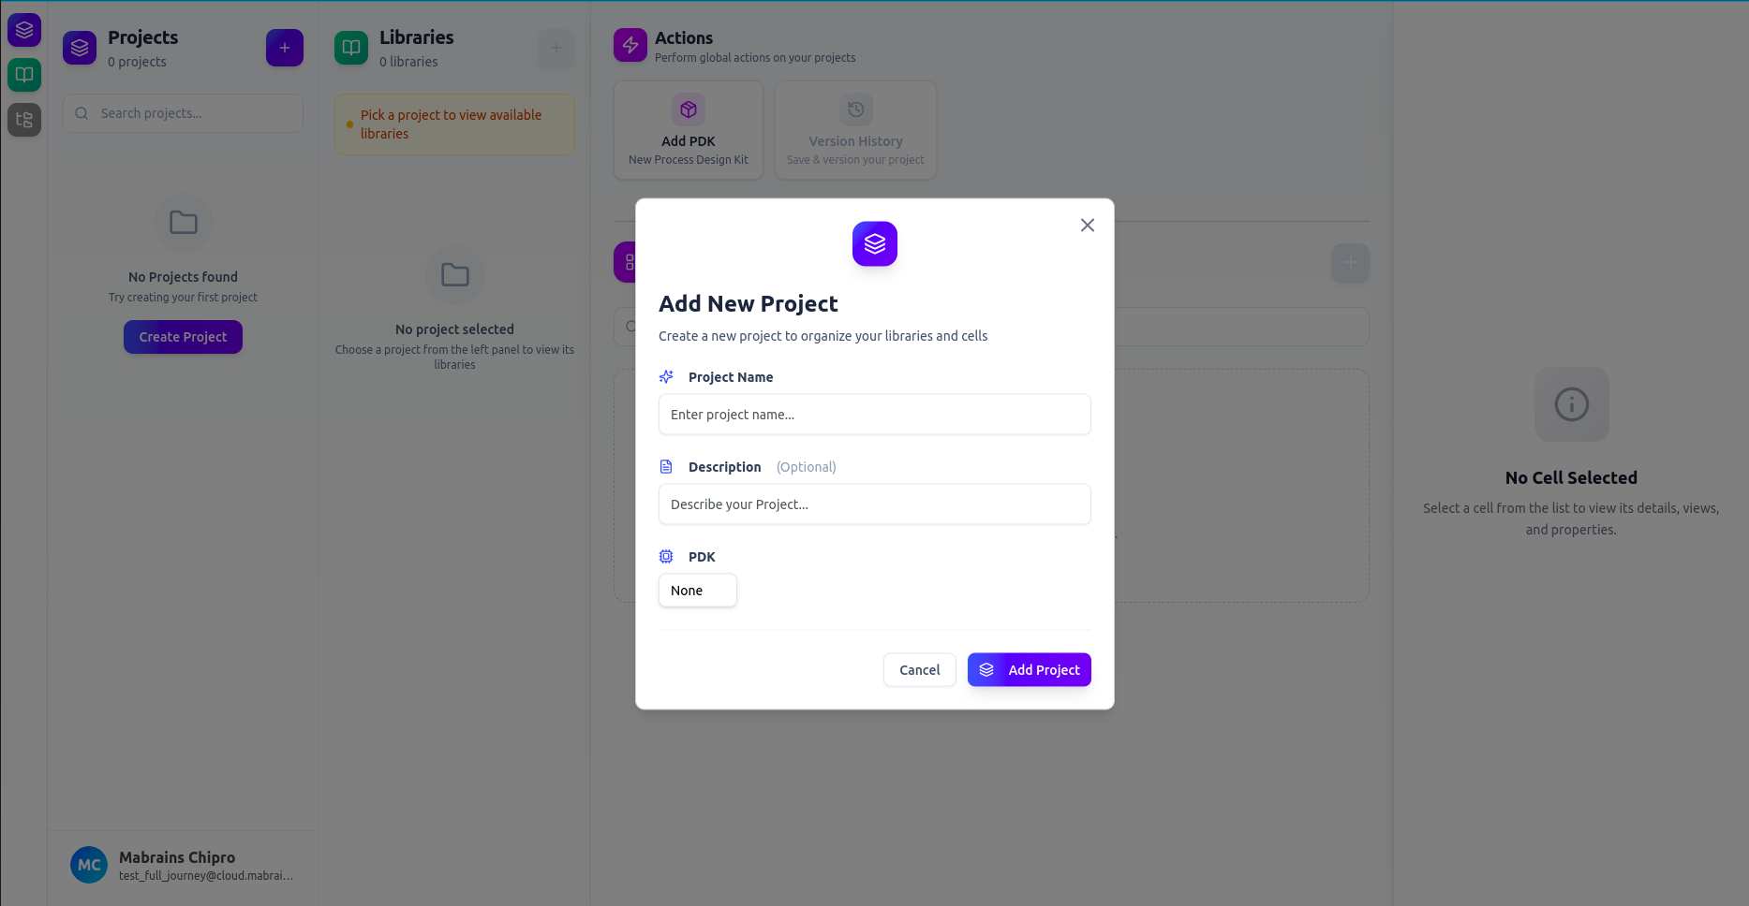
Task: Click the plus icon in the Libraries panel header
Action: click(x=556, y=48)
